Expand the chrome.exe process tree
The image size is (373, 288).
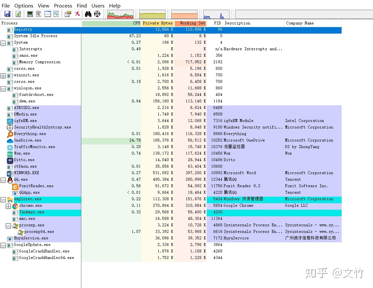(x=8, y=206)
